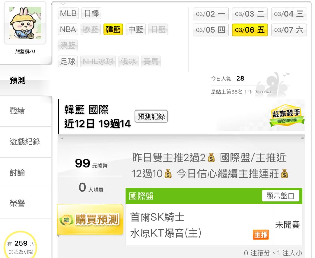Choose the 日棒 league filter

click(x=91, y=13)
